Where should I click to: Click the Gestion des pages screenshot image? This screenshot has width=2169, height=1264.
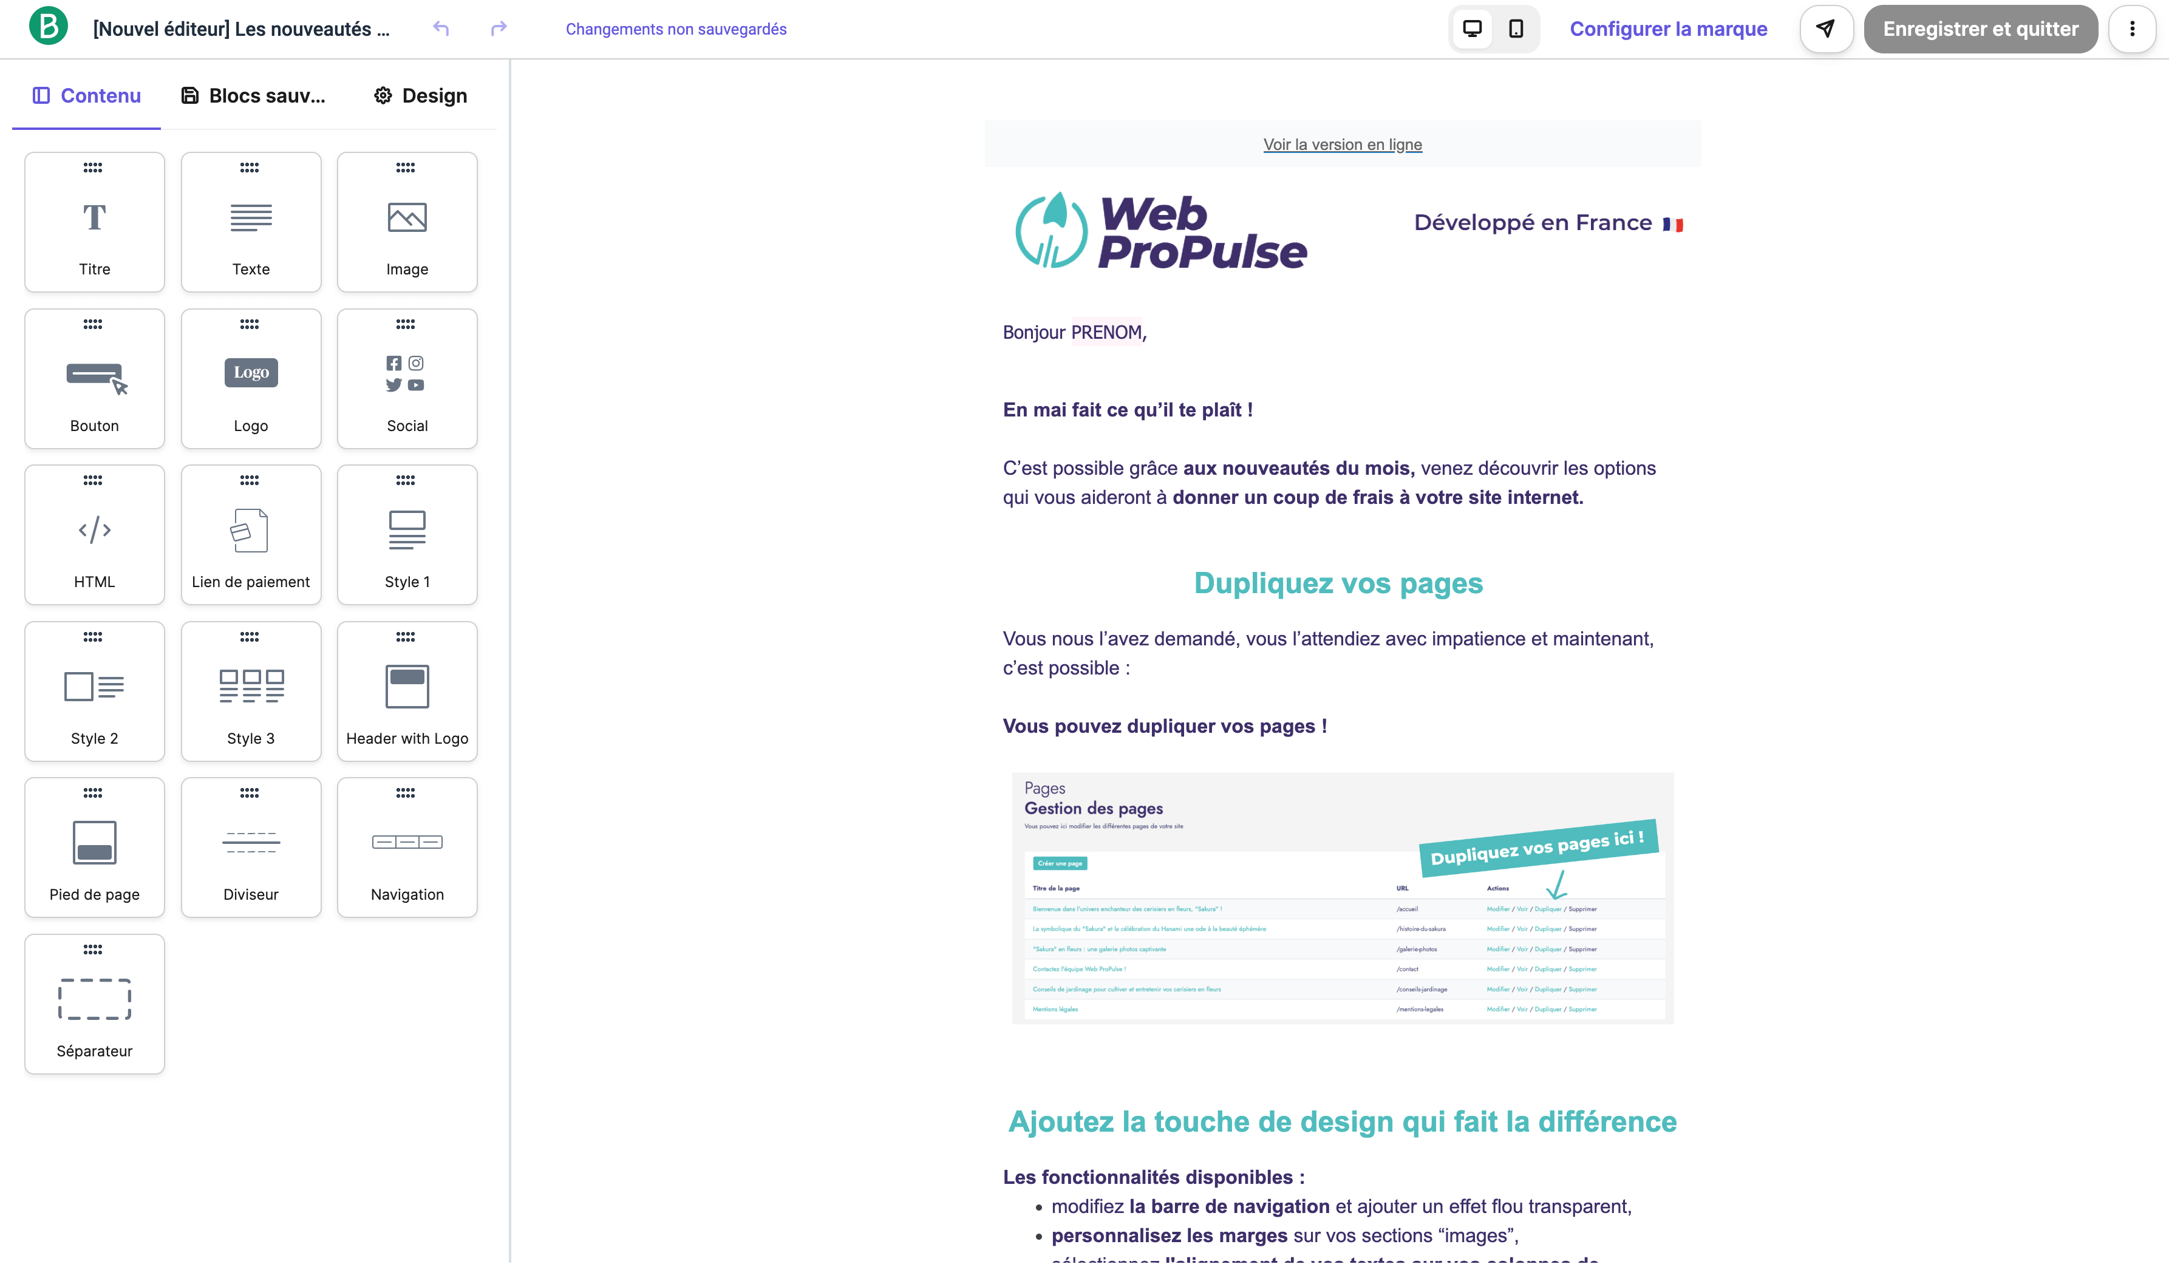tap(1342, 897)
